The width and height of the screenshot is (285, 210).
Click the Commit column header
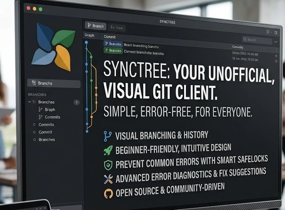click(109, 37)
